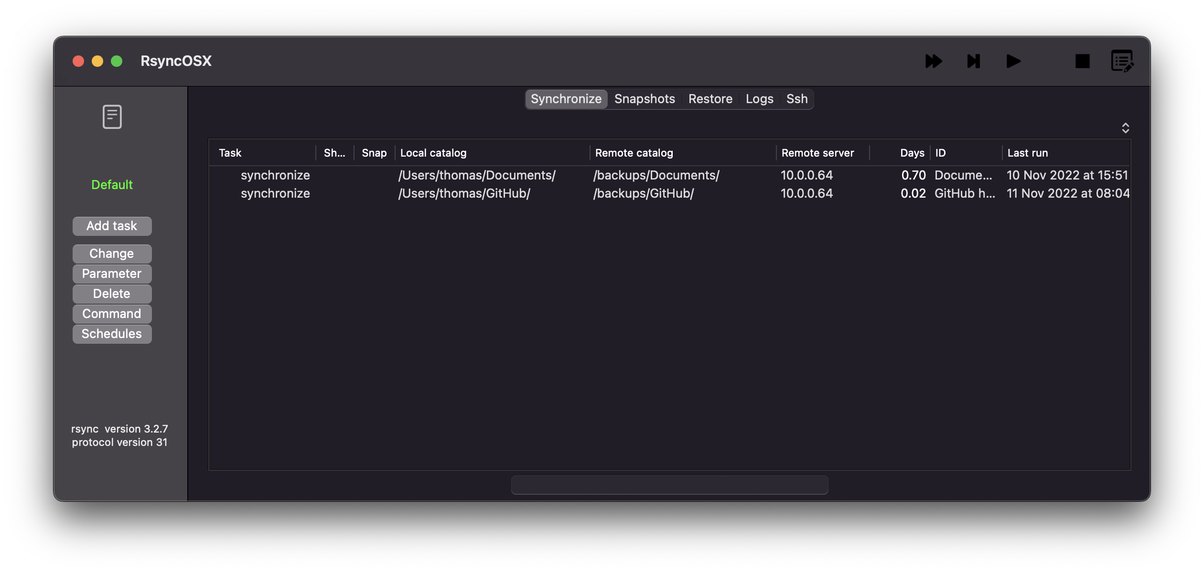The height and width of the screenshot is (572, 1204).
Task: Sort by the Last run column header
Action: pos(1028,153)
